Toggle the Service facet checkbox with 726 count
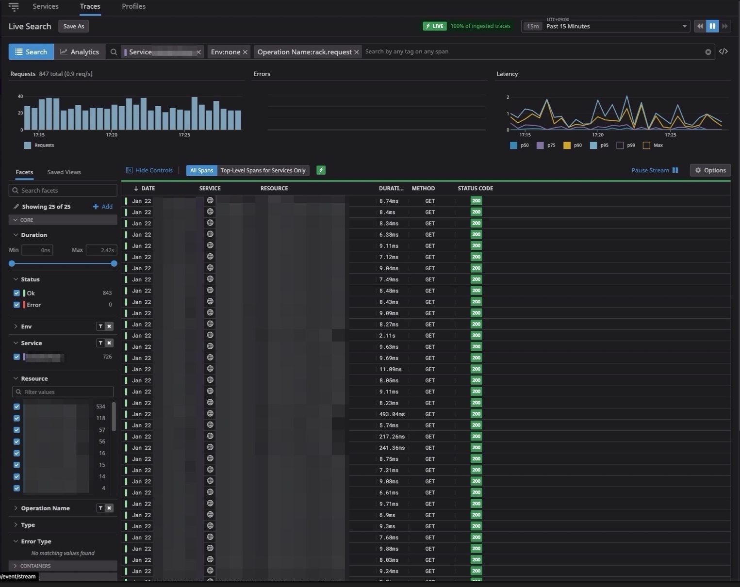The height and width of the screenshot is (587, 740). 17,357
